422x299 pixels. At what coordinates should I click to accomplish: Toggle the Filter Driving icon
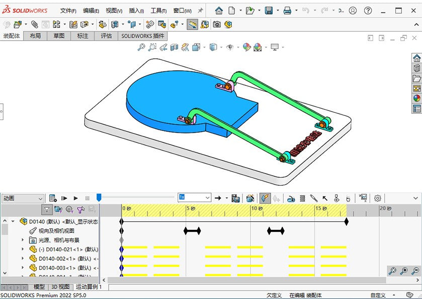pos(70,209)
